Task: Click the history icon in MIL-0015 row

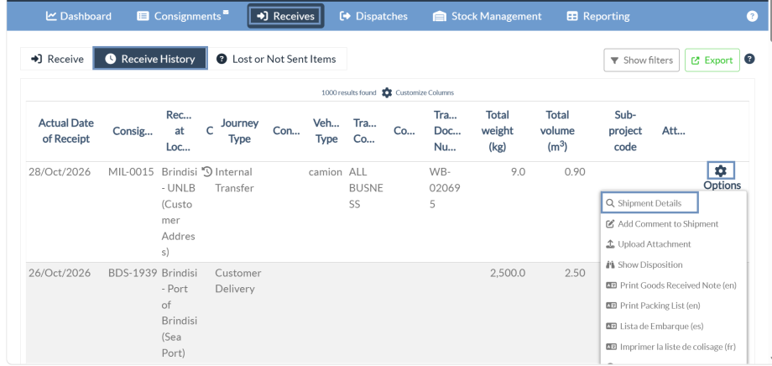Action: tap(207, 171)
